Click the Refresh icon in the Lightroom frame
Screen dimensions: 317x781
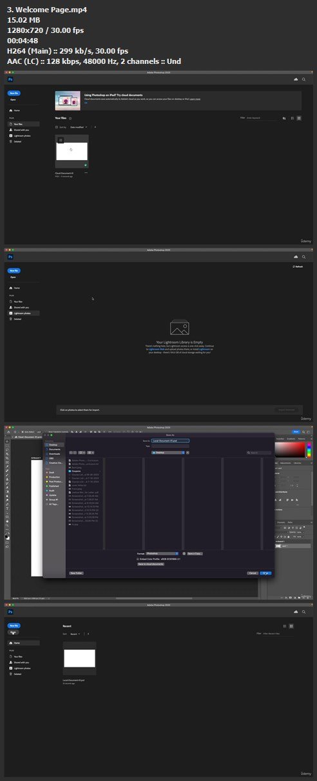click(x=294, y=266)
